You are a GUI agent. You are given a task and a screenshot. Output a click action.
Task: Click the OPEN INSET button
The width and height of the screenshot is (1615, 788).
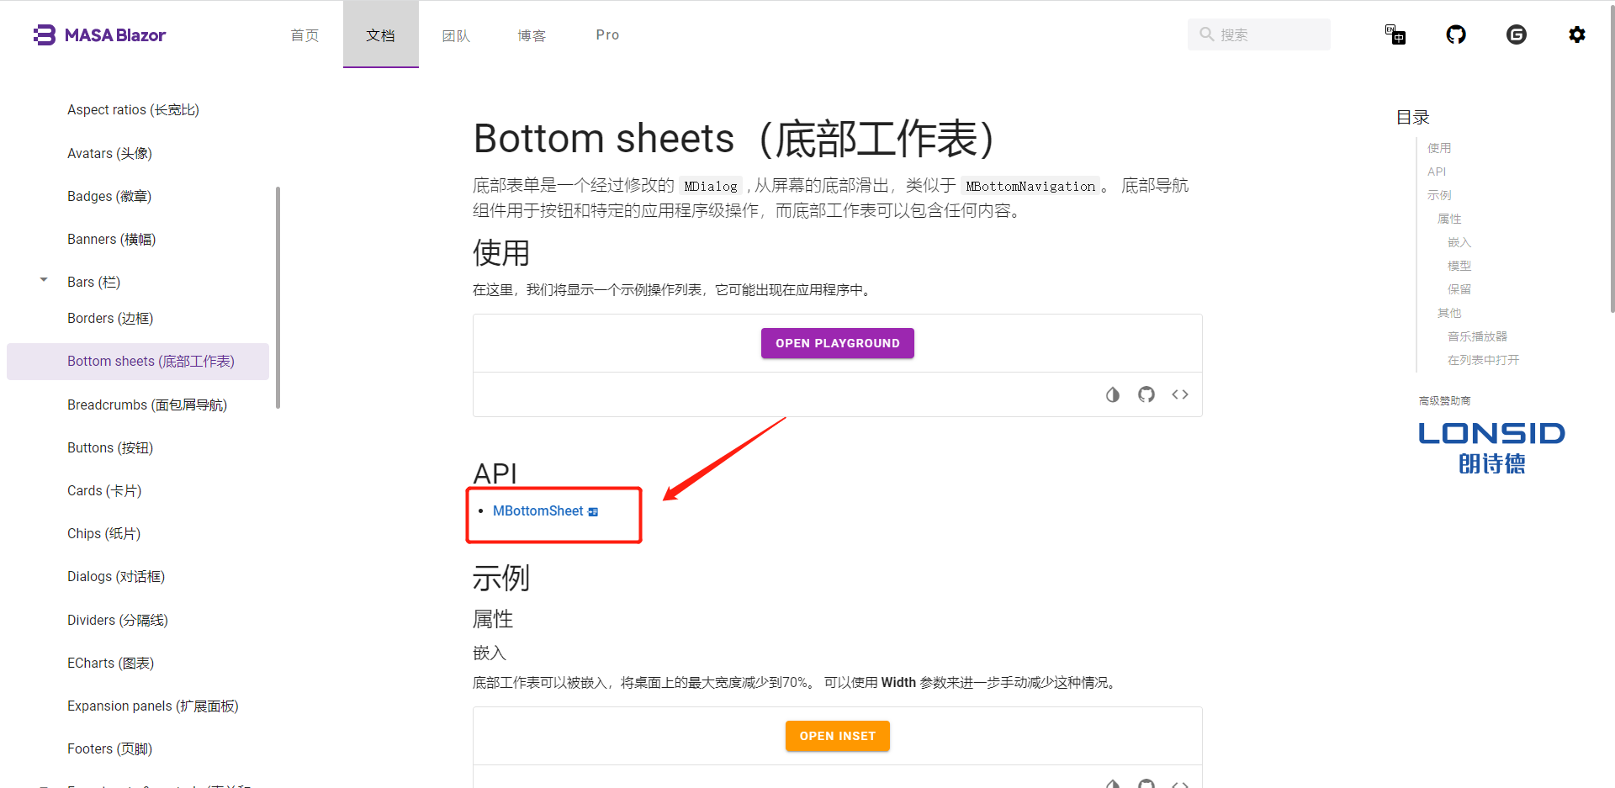(x=838, y=736)
